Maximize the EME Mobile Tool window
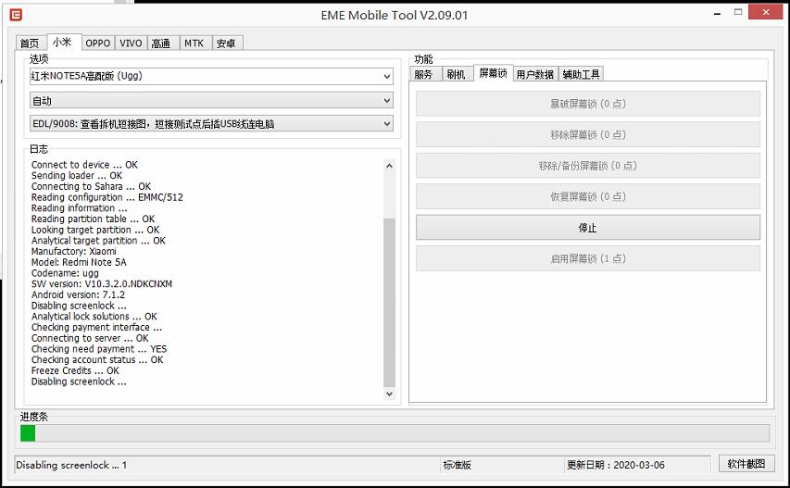790x488 pixels. (x=738, y=12)
